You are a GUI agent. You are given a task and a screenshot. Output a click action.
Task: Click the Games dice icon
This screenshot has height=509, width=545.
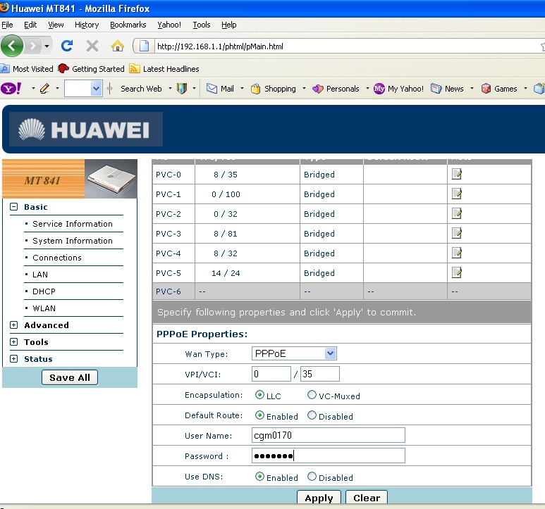pyautogui.click(x=486, y=89)
